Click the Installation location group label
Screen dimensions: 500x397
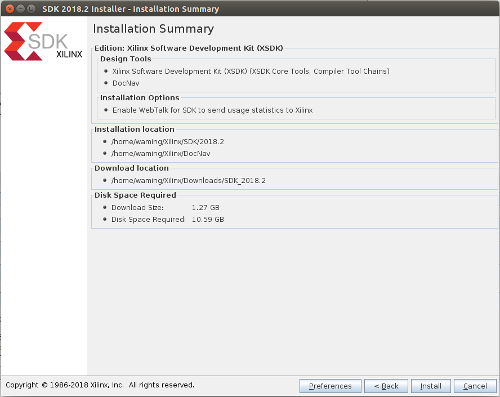tap(134, 129)
